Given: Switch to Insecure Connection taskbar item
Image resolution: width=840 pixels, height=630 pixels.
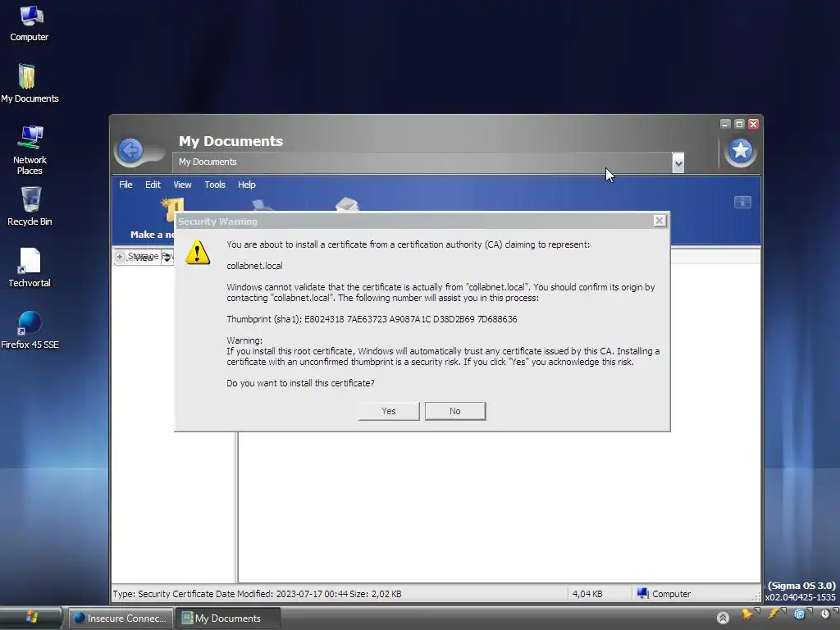Looking at the screenshot, I should [x=121, y=619].
